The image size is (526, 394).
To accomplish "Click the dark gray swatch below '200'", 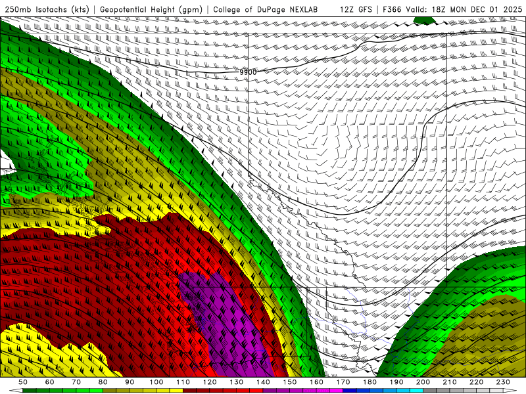I will 430,391.
